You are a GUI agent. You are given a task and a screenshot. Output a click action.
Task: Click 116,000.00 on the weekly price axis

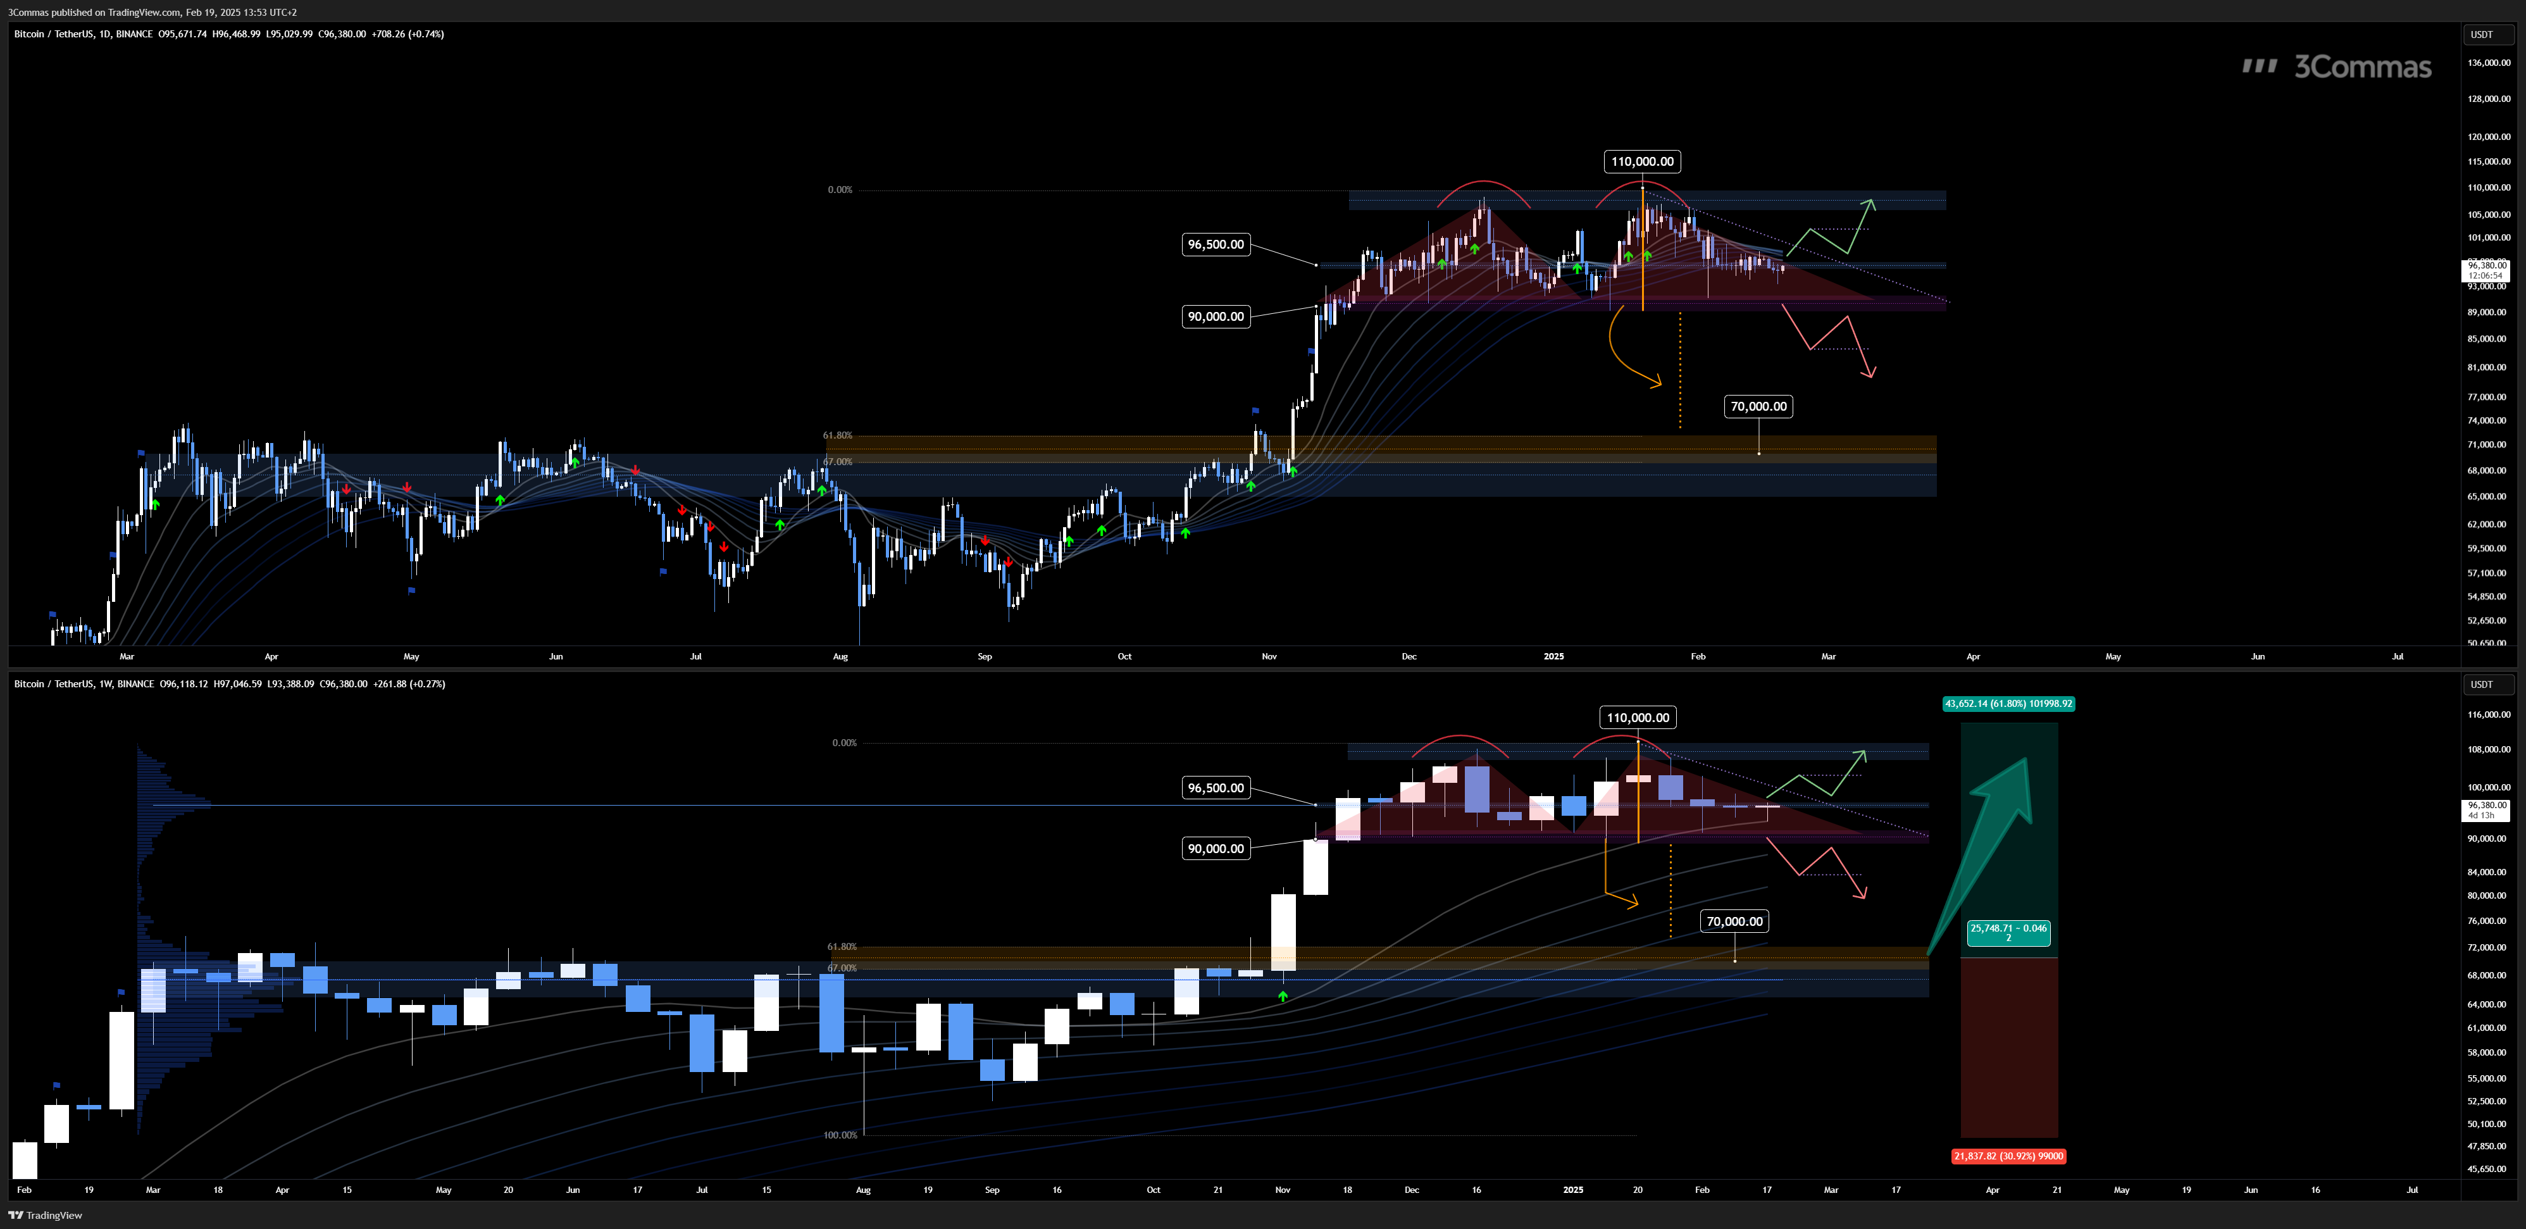[2489, 715]
